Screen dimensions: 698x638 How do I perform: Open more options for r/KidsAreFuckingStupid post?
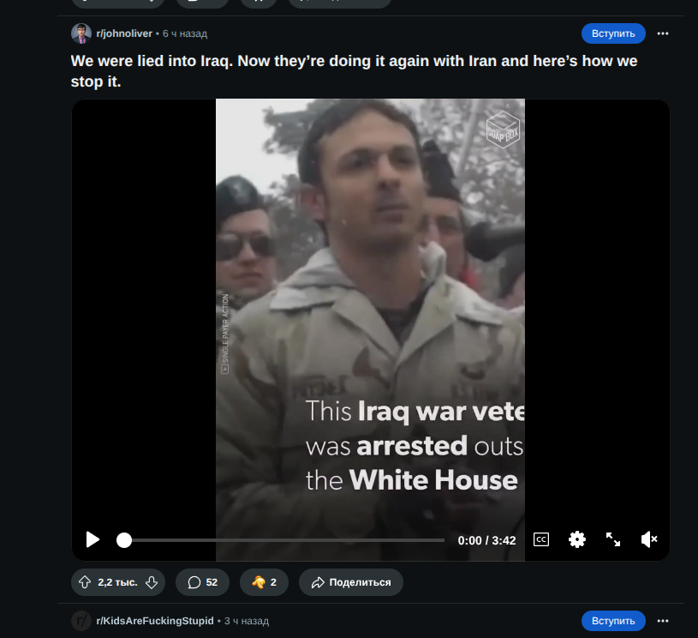[662, 621]
